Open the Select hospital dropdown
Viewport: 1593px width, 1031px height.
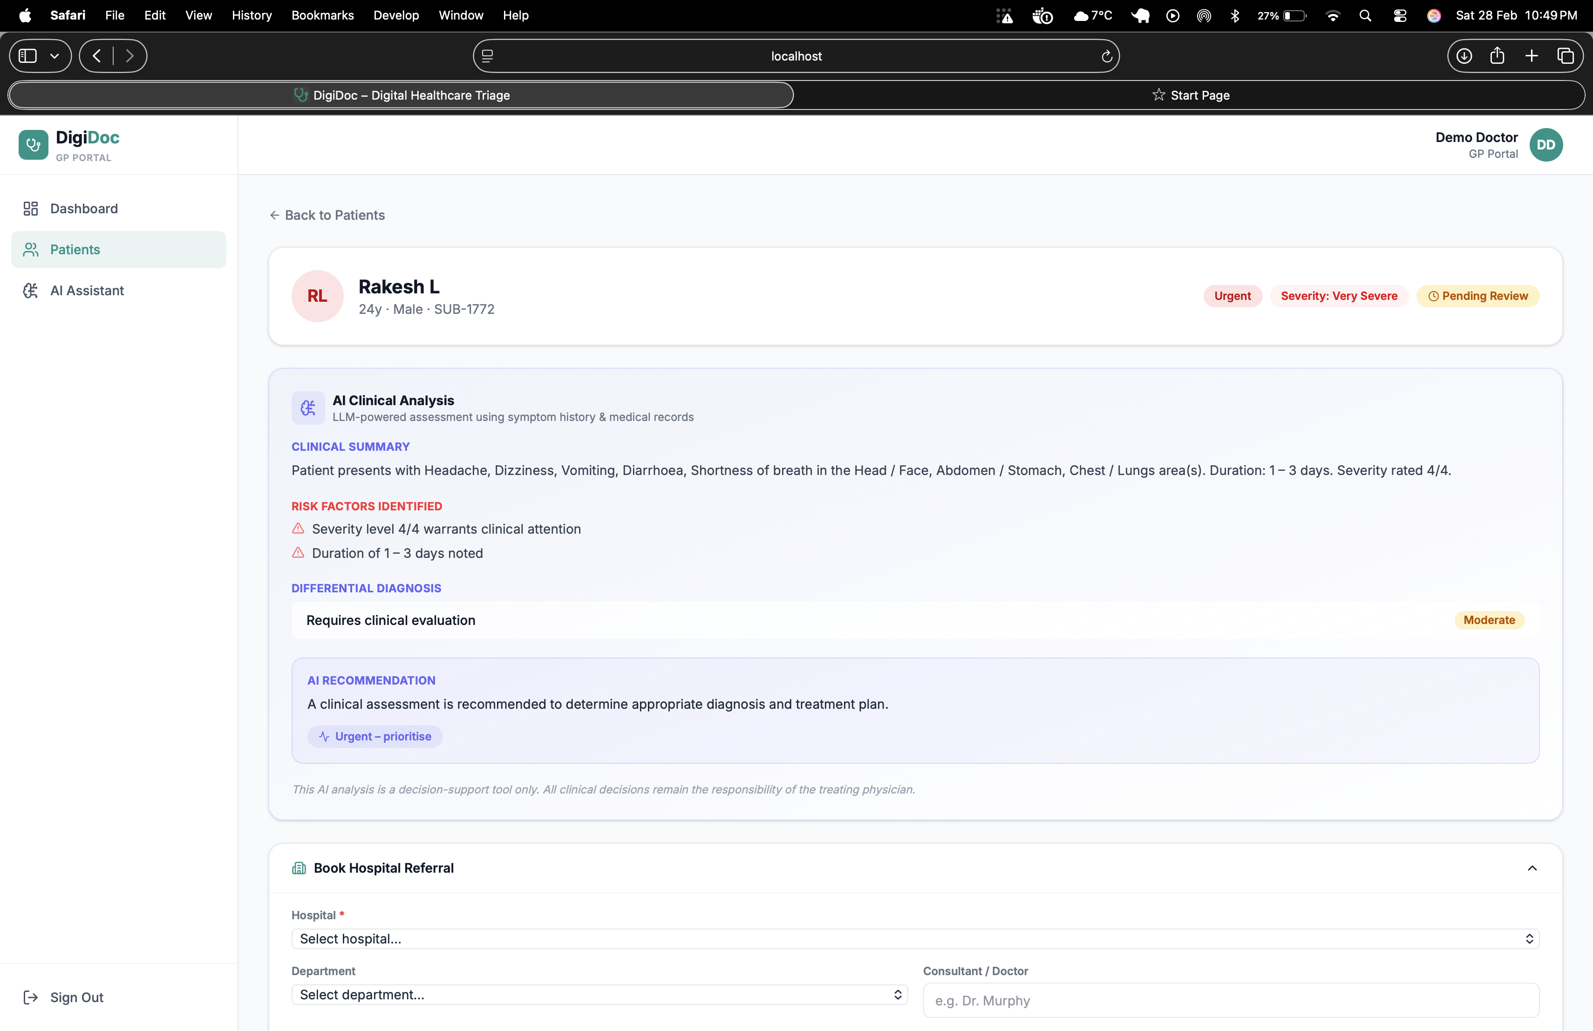(x=915, y=939)
